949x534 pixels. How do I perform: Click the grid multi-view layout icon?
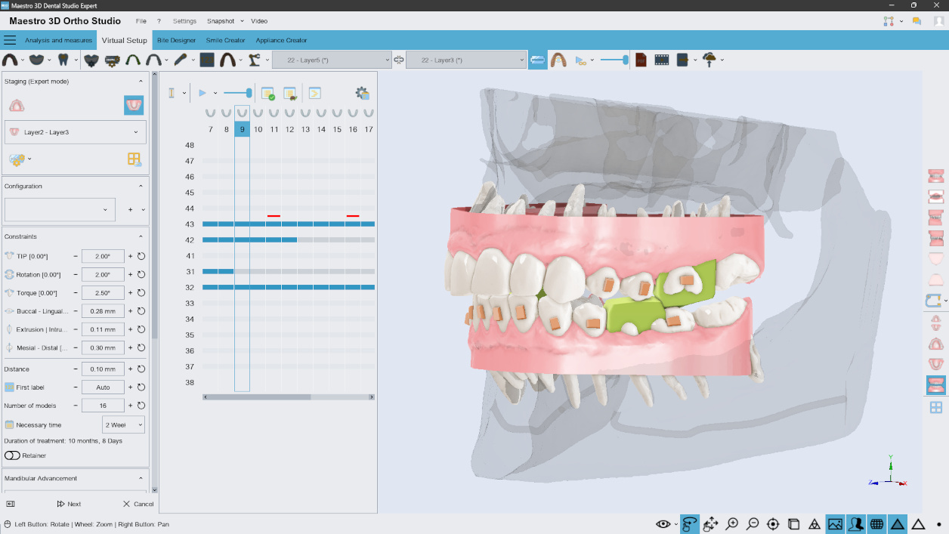click(935, 407)
